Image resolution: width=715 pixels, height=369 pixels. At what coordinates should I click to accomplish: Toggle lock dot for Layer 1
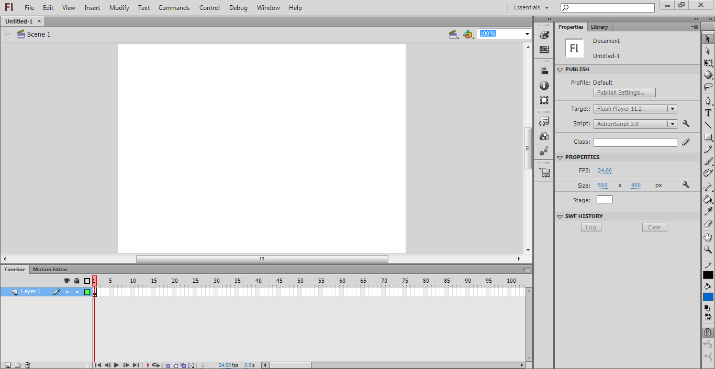pos(77,292)
